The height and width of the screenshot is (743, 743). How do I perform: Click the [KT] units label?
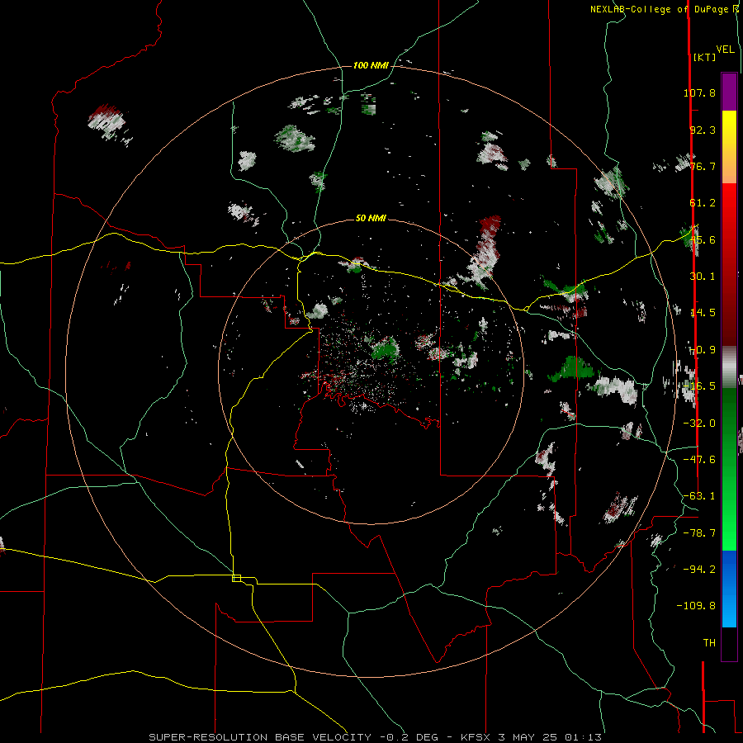pyautogui.click(x=705, y=57)
